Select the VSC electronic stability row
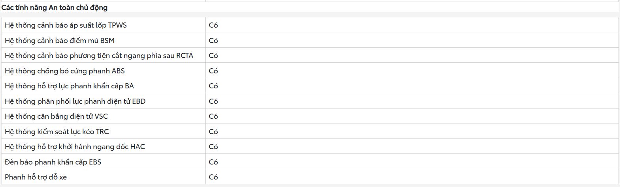Viewport: 620px width, 187px height. point(310,116)
